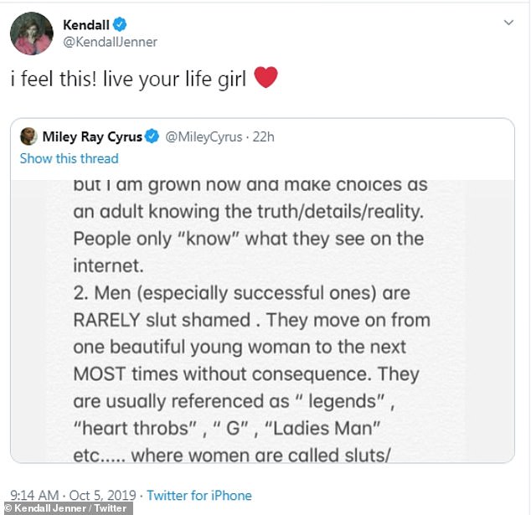The image size is (531, 515).
Task: Click the Kendall Jenner / Twitter photo credit
Action: 65,508
